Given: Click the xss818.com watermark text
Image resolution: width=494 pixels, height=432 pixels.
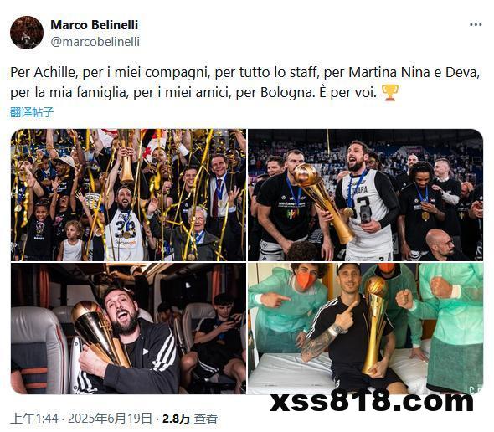Looking at the screenshot, I should pos(372,401).
